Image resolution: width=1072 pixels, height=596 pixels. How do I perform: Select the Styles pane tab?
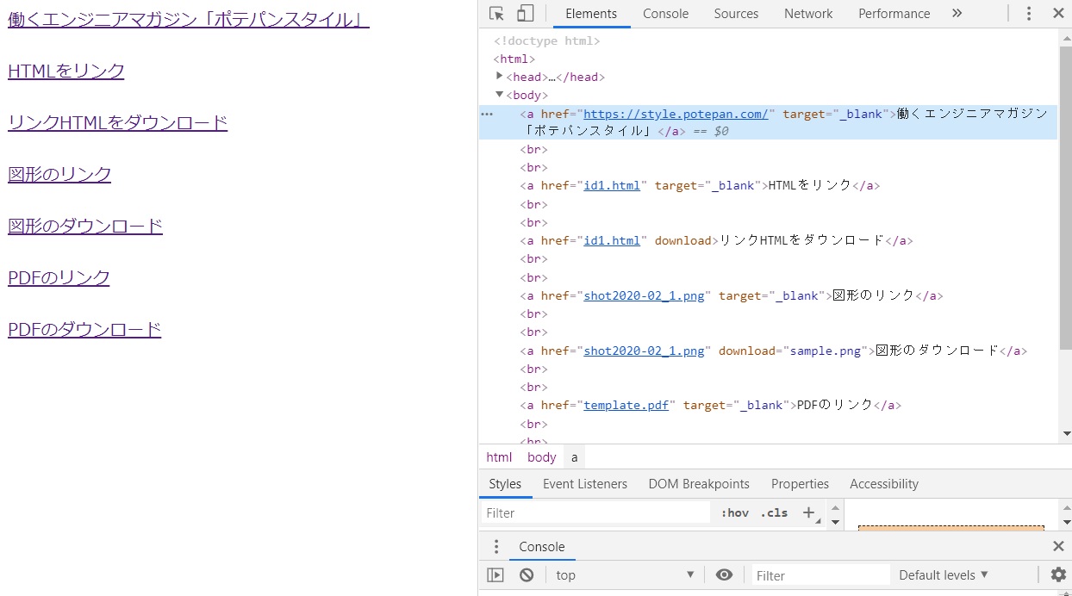tap(505, 484)
